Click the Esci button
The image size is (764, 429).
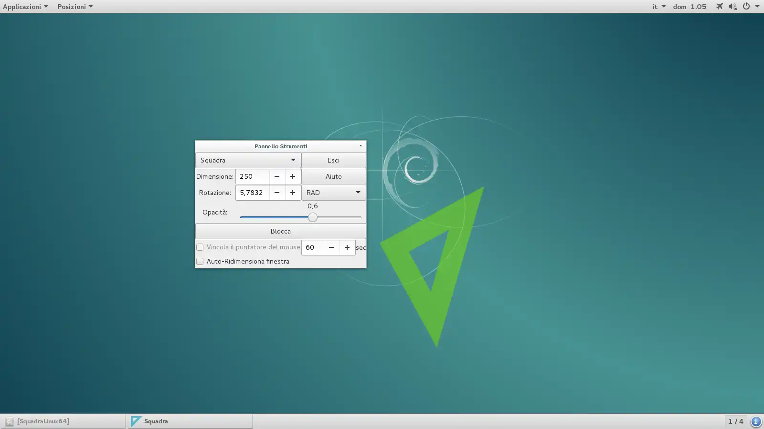click(x=333, y=160)
